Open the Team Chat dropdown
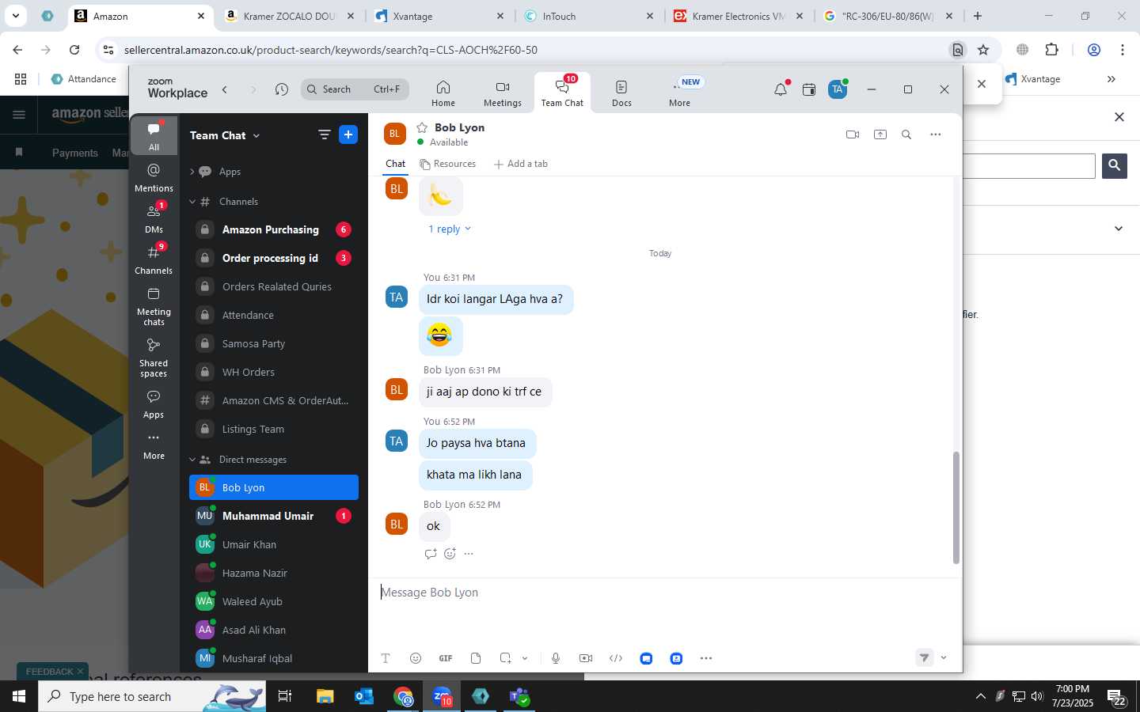Viewport: 1140px width, 712px height. [225, 135]
